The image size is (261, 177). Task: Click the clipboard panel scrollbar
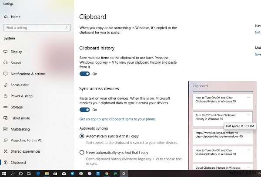255,131
